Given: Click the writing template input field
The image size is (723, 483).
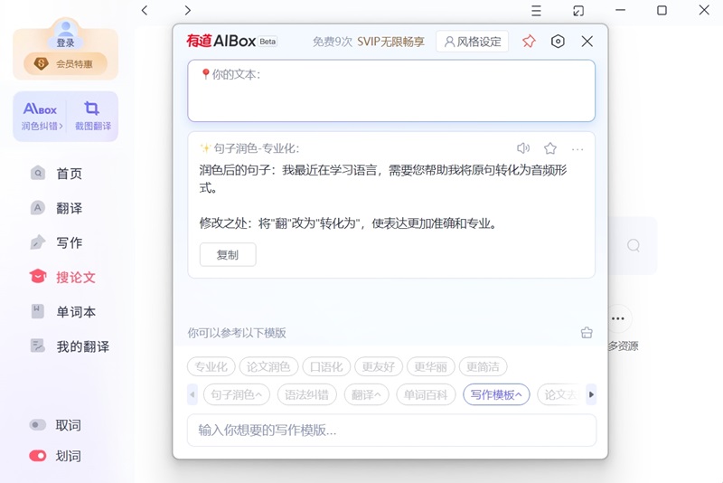Looking at the screenshot, I should click(391, 431).
